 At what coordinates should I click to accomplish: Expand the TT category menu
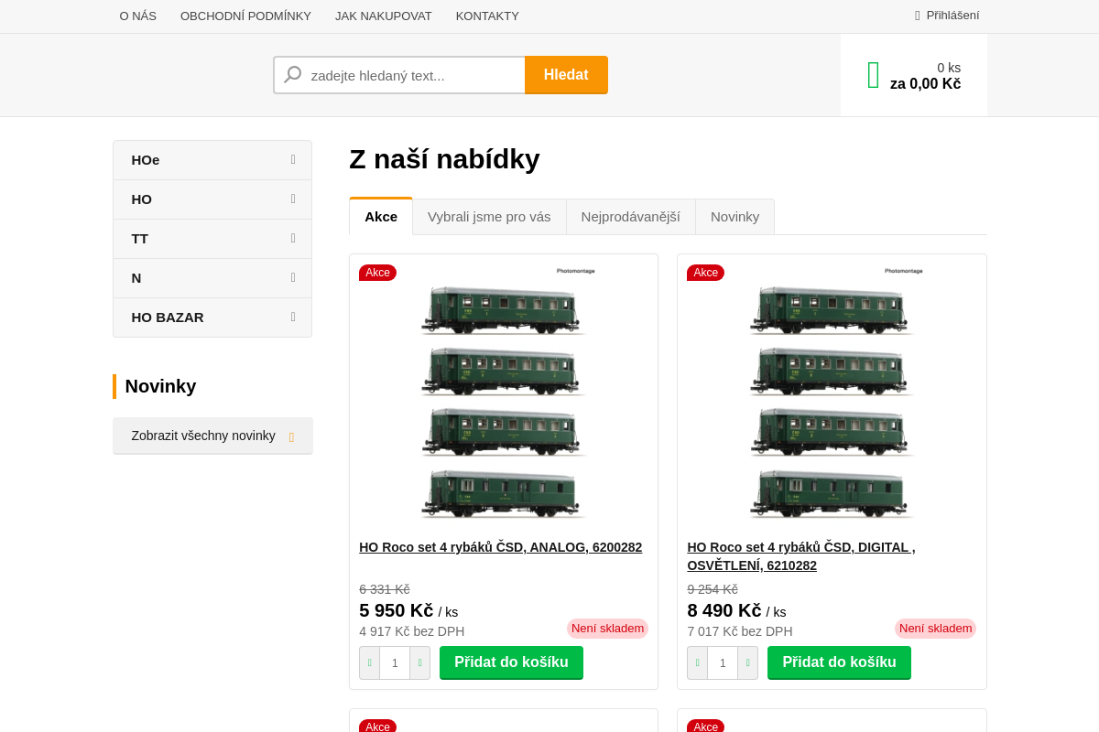click(212, 238)
